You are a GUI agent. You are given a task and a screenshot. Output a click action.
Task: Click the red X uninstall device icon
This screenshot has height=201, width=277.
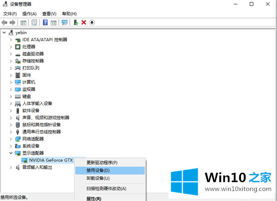click(84, 23)
